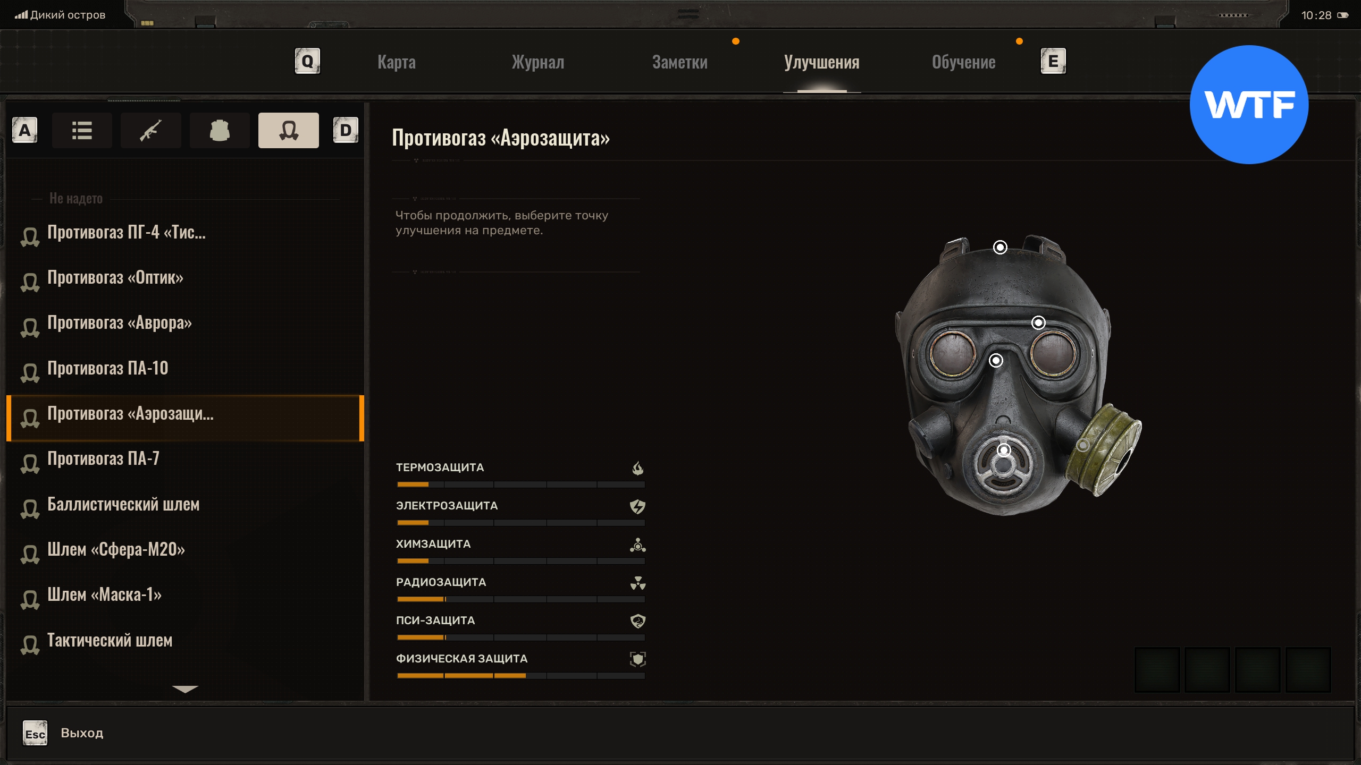The image size is (1361, 765).
Task: Select upgrade point above right eyepiece
Action: coord(1038,322)
